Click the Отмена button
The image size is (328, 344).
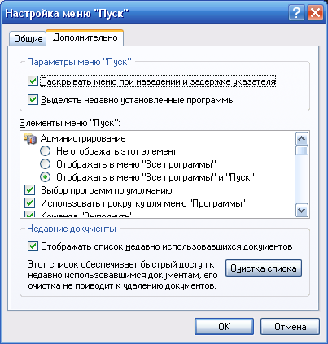290,327
